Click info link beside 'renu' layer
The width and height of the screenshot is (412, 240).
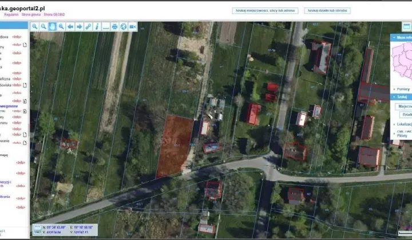click(x=17, y=123)
